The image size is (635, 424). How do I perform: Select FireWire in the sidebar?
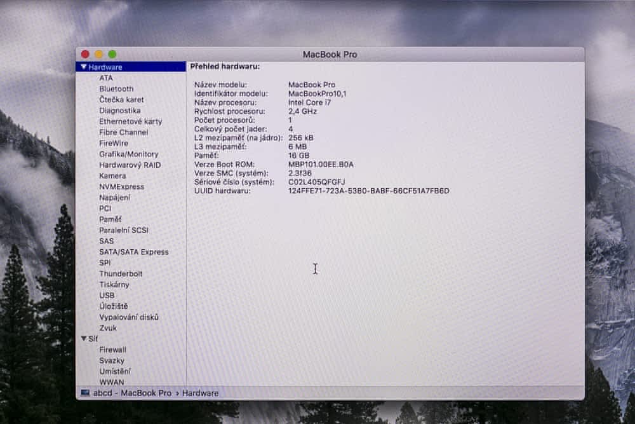114,144
